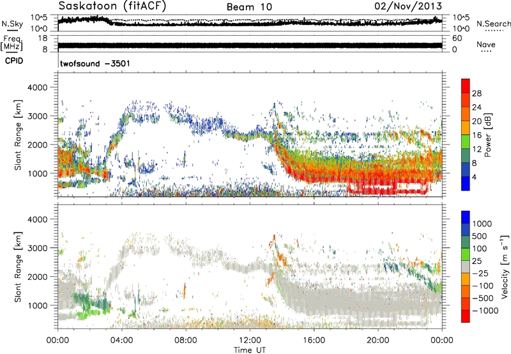This screenshot has width=511, height=354.
Task: Click the '08:00' time tick label
Action: 186,341
